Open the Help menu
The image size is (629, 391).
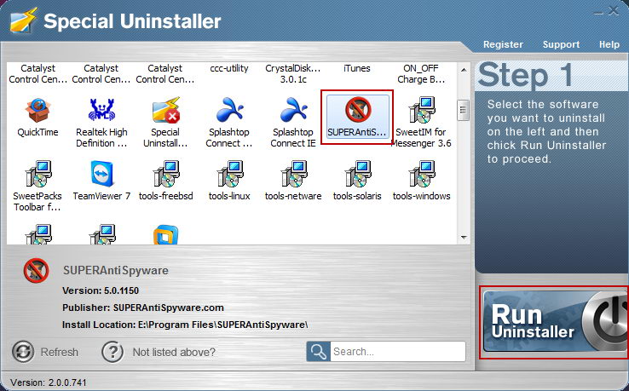(609, 44)
